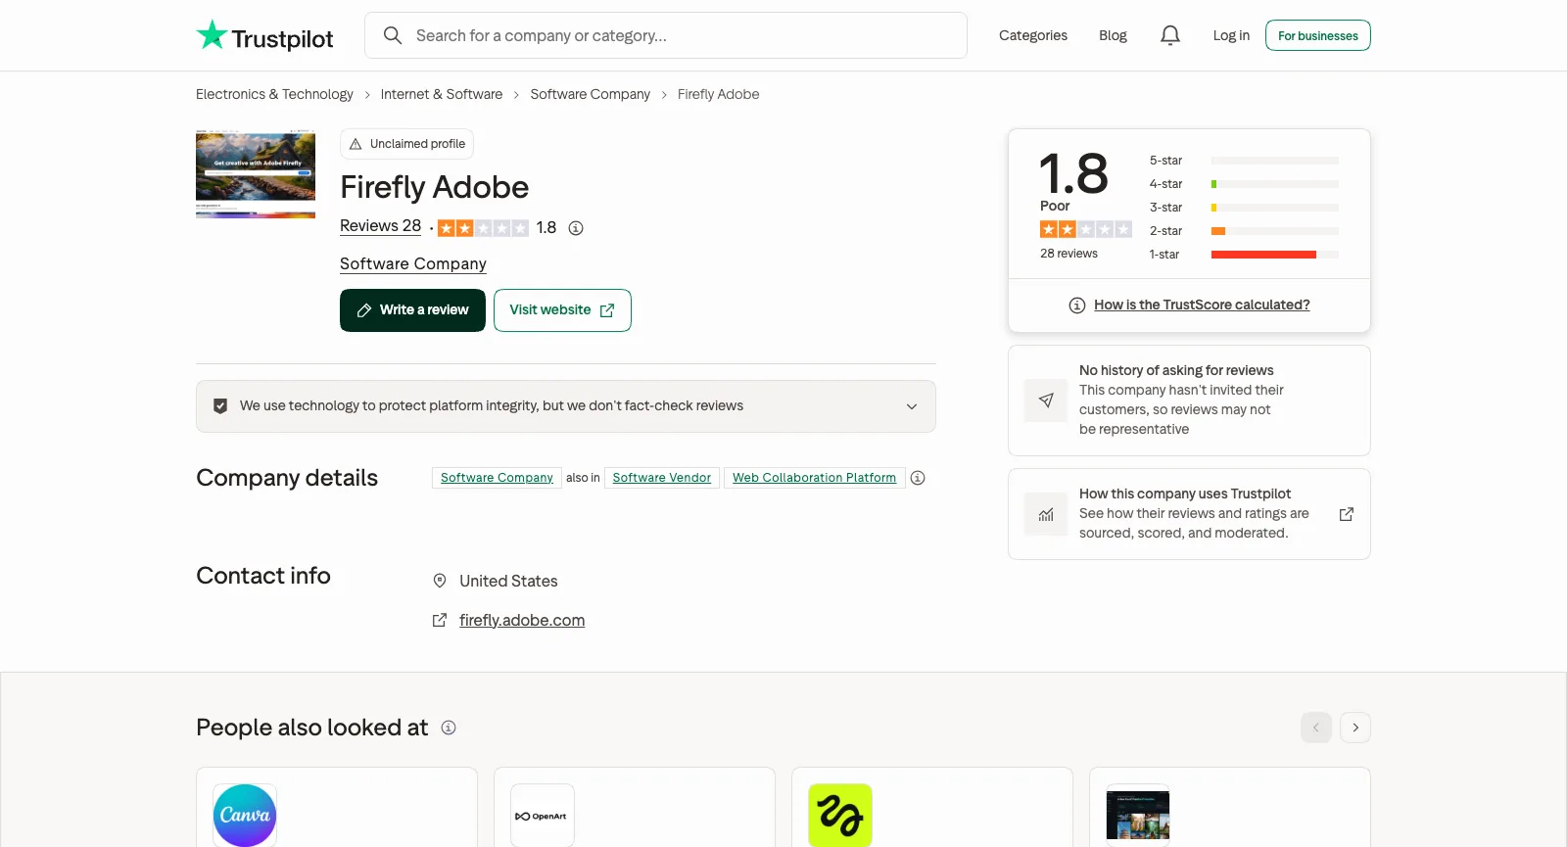Open Electronics & Technology breadcrumb

coord(274,94)
